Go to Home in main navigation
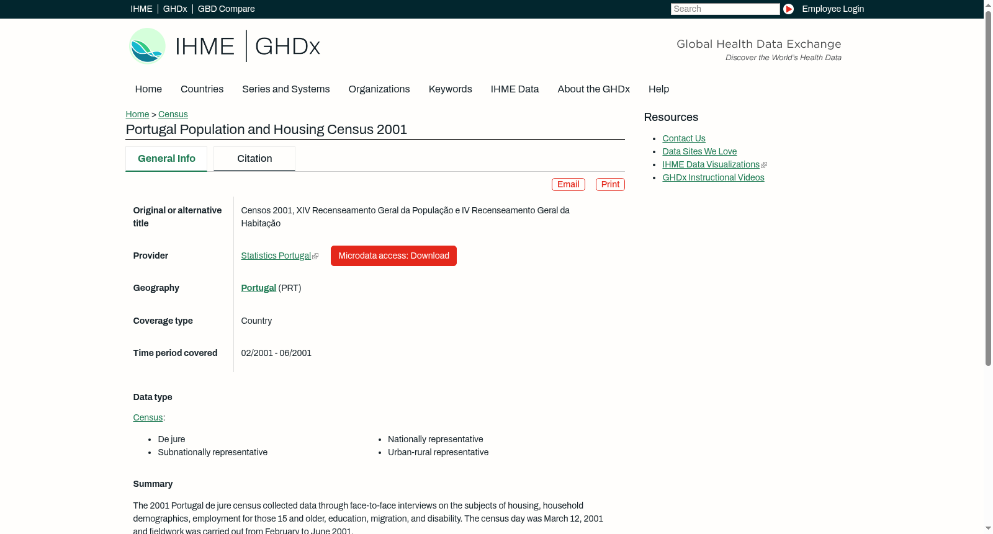 tap(148, 89)
